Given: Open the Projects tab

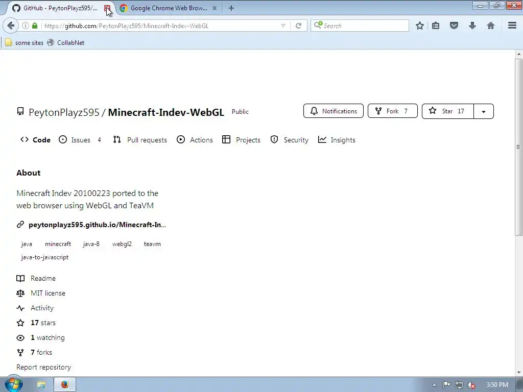Looking at the screenshot, I should (241, 140).
